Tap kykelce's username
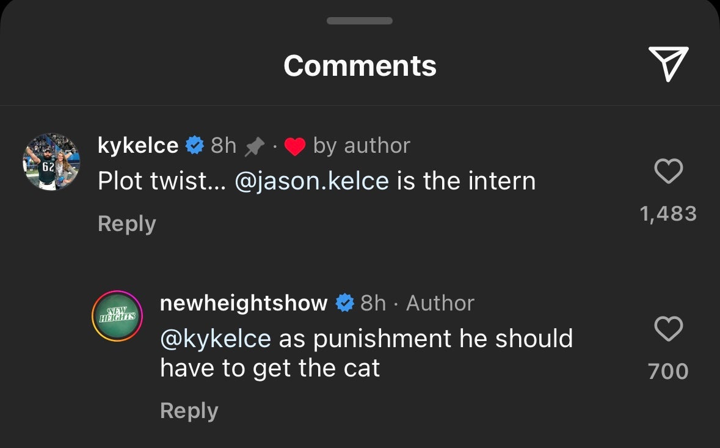This screenshot has height=448, width=720. point(138,145)
